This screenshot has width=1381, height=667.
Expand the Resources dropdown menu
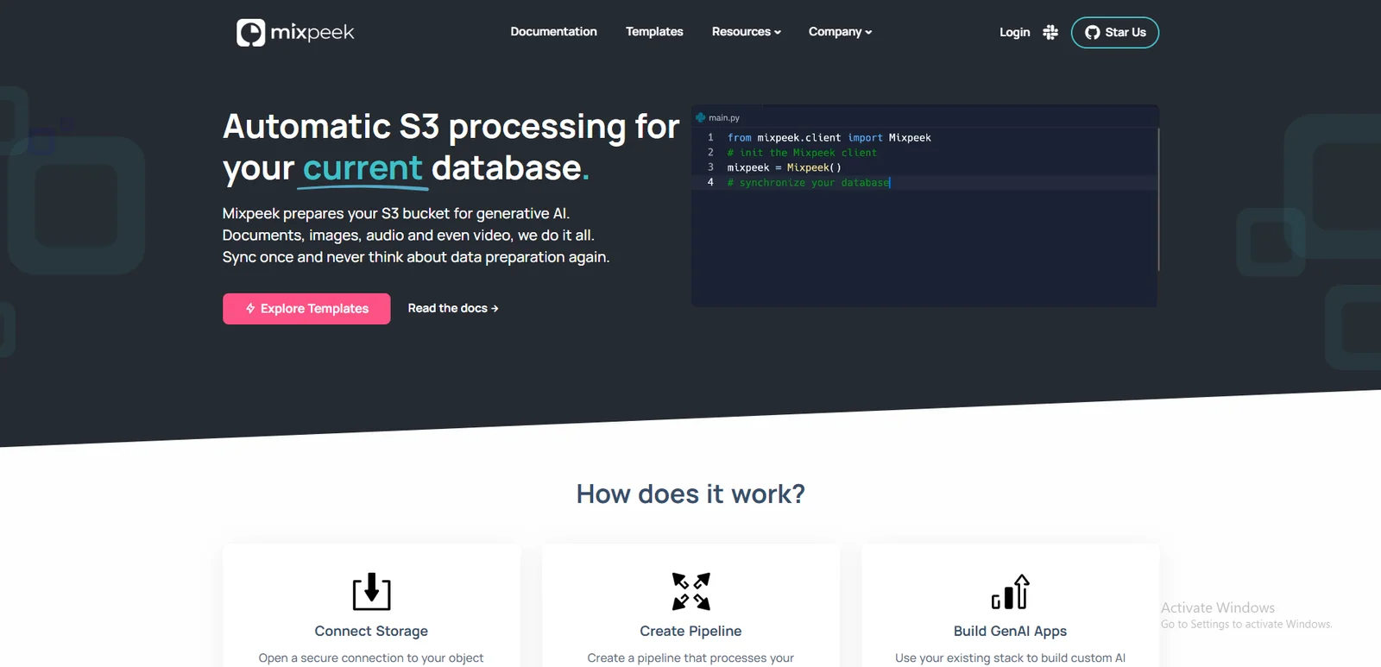coord(746,32)
